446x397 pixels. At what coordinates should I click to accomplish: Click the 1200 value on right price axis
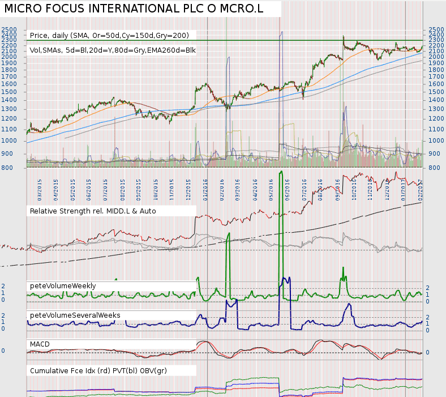pos(436,119)
